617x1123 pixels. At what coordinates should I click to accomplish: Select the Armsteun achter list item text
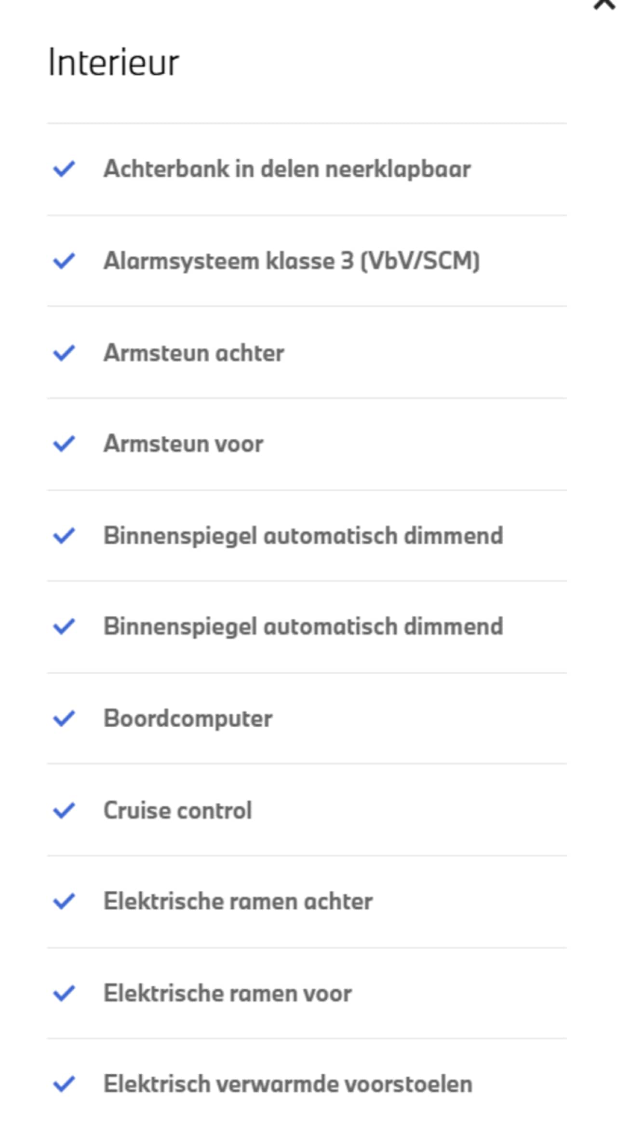194,353
